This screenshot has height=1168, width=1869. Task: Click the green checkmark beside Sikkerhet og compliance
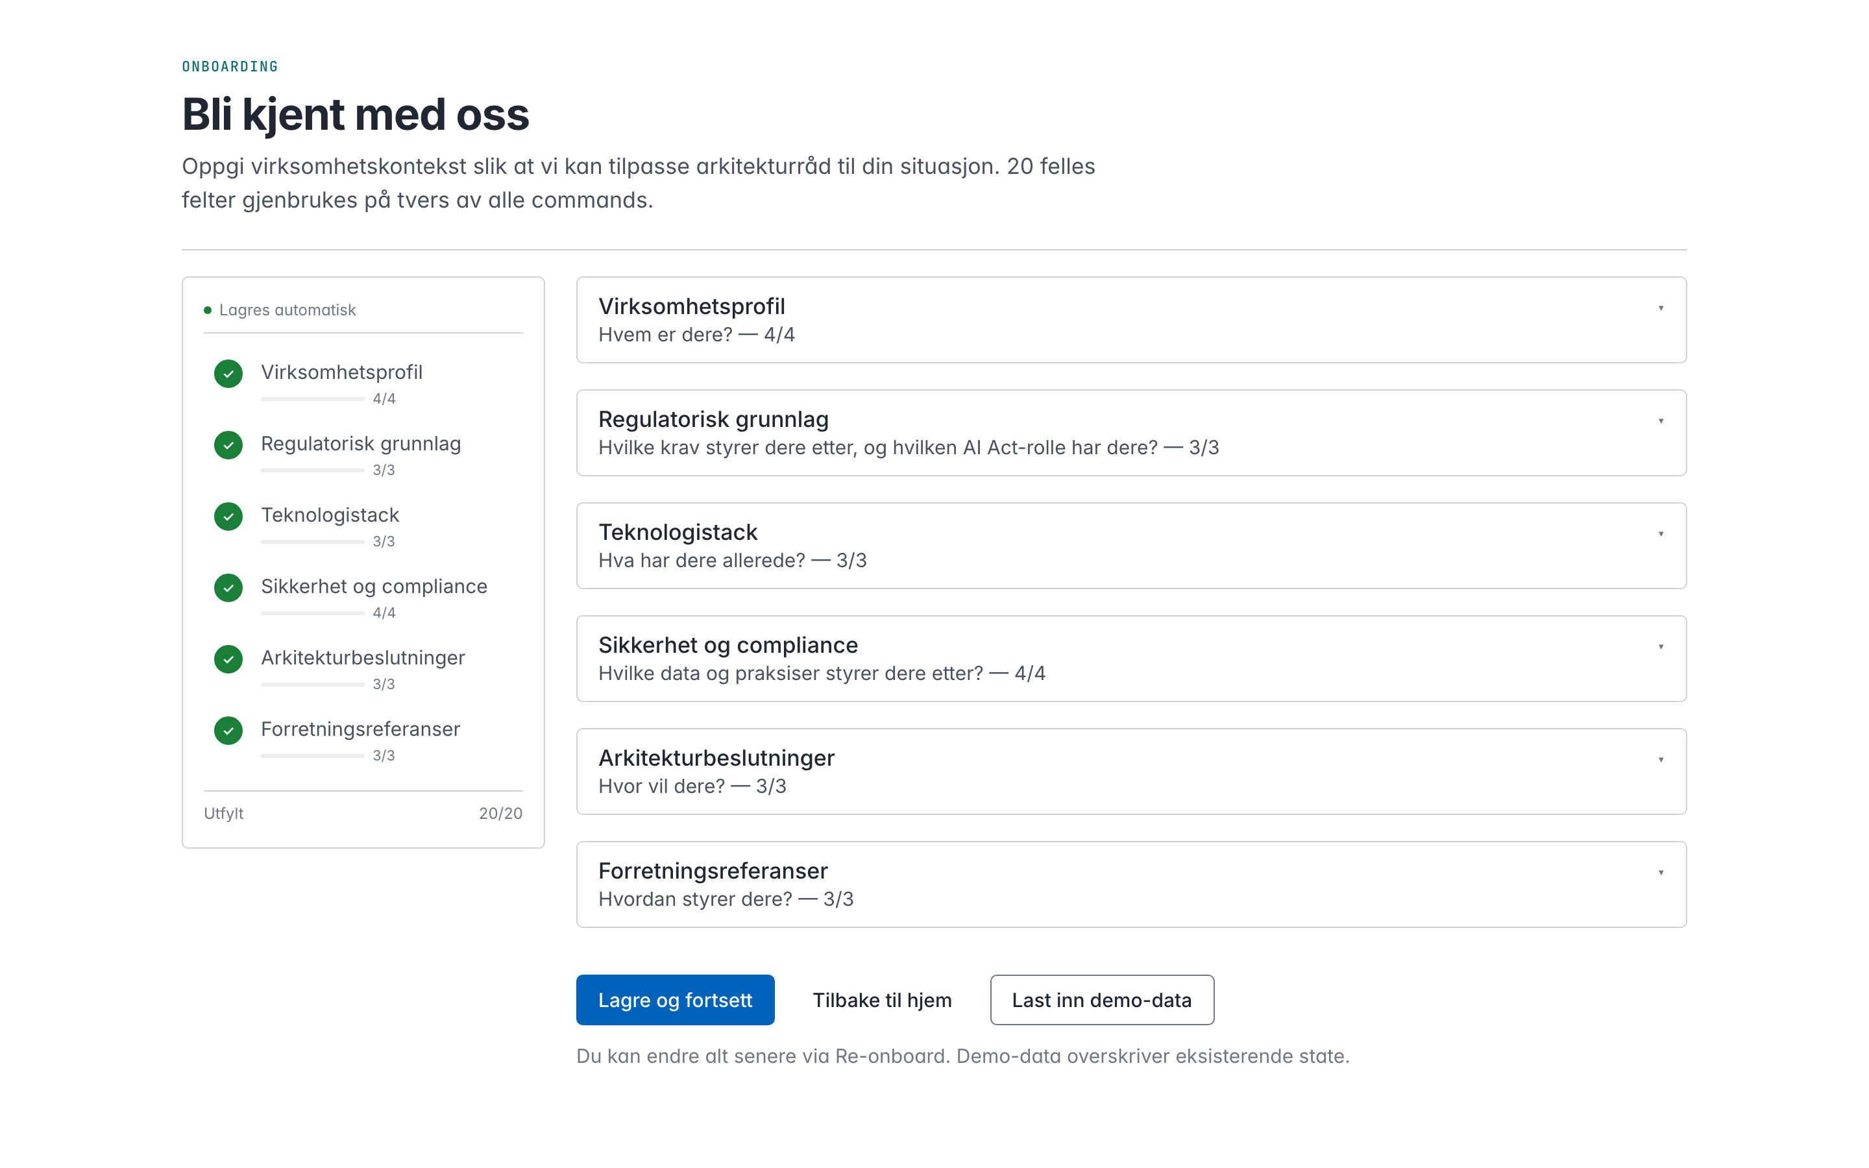(228, 588)
